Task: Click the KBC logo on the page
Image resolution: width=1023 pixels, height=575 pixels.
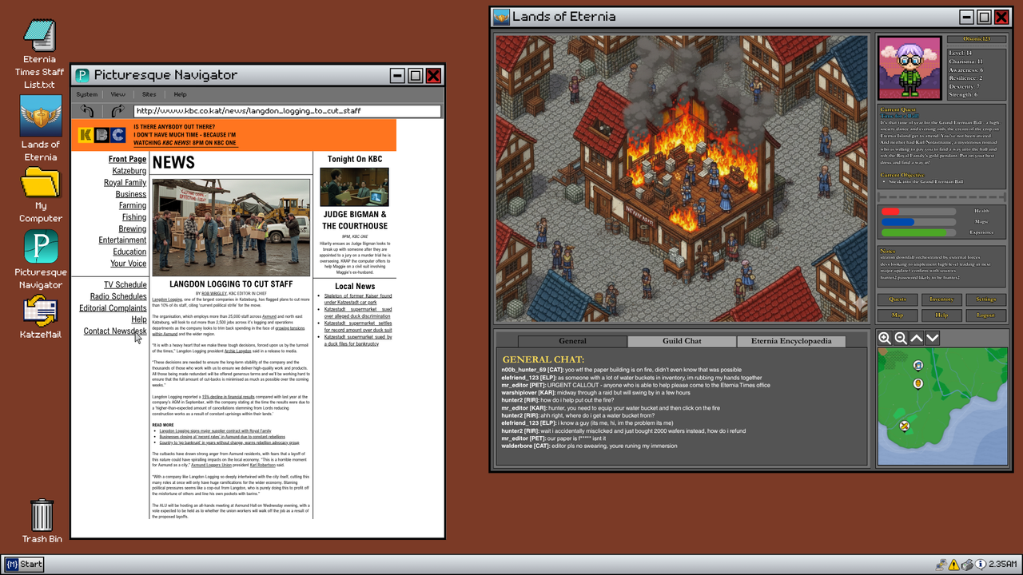Action: 102,135
